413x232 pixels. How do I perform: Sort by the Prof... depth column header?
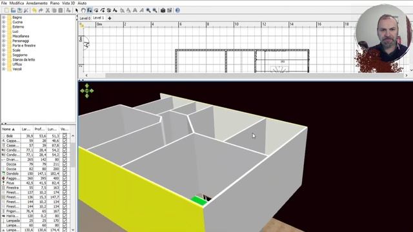[x=40, y=129]
